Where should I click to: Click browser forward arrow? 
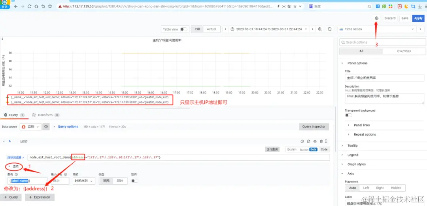(x=23, y=6)
